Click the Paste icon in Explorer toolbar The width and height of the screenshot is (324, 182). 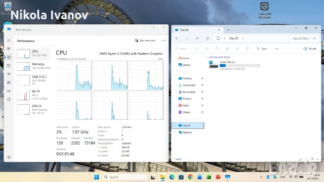(x=217, y=49)
